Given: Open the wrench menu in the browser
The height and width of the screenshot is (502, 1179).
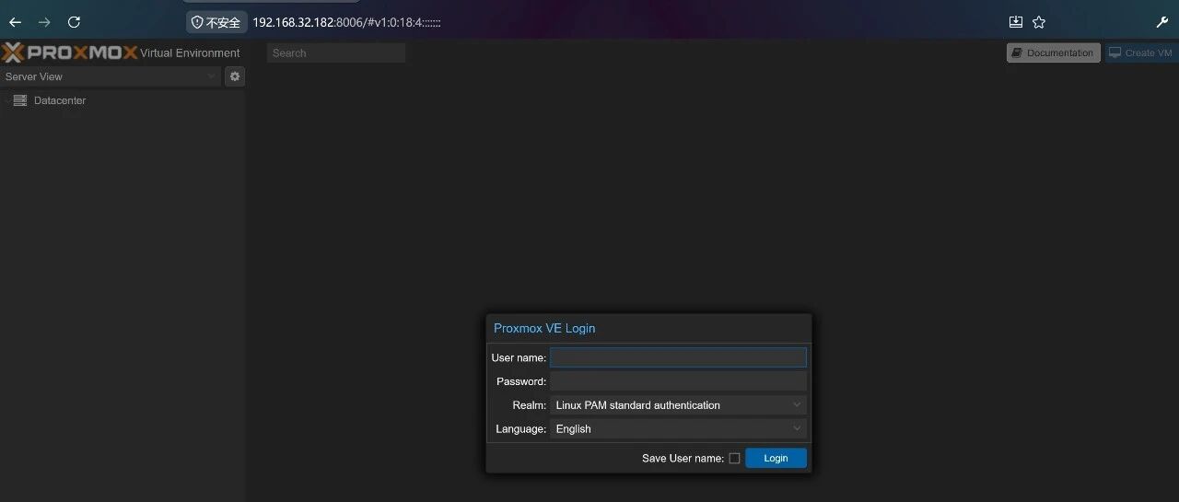Looking at the screenshot, I should (x=1161, y=22).
